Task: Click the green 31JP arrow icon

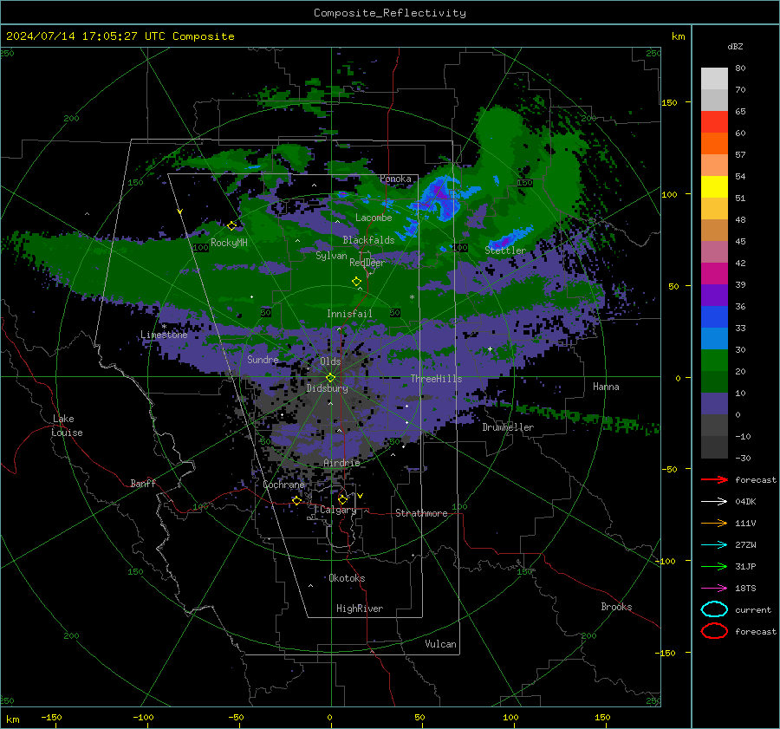Action: point(714,566)
